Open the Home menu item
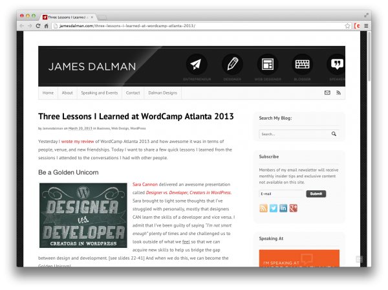388x290 pixels. [48, 93]
